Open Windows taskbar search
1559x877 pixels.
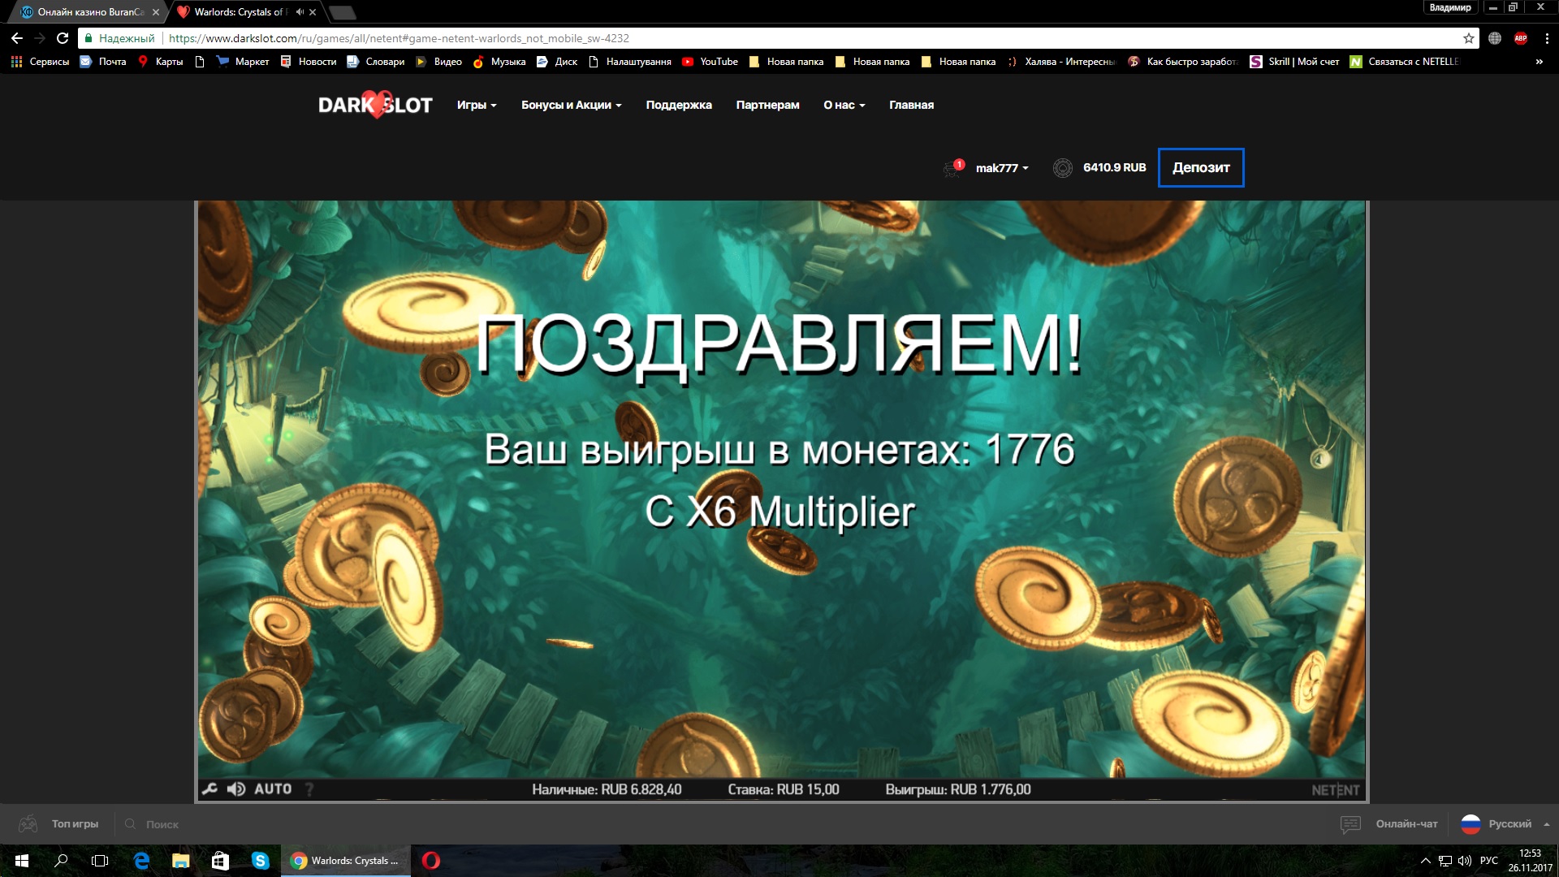coord(61,861)
